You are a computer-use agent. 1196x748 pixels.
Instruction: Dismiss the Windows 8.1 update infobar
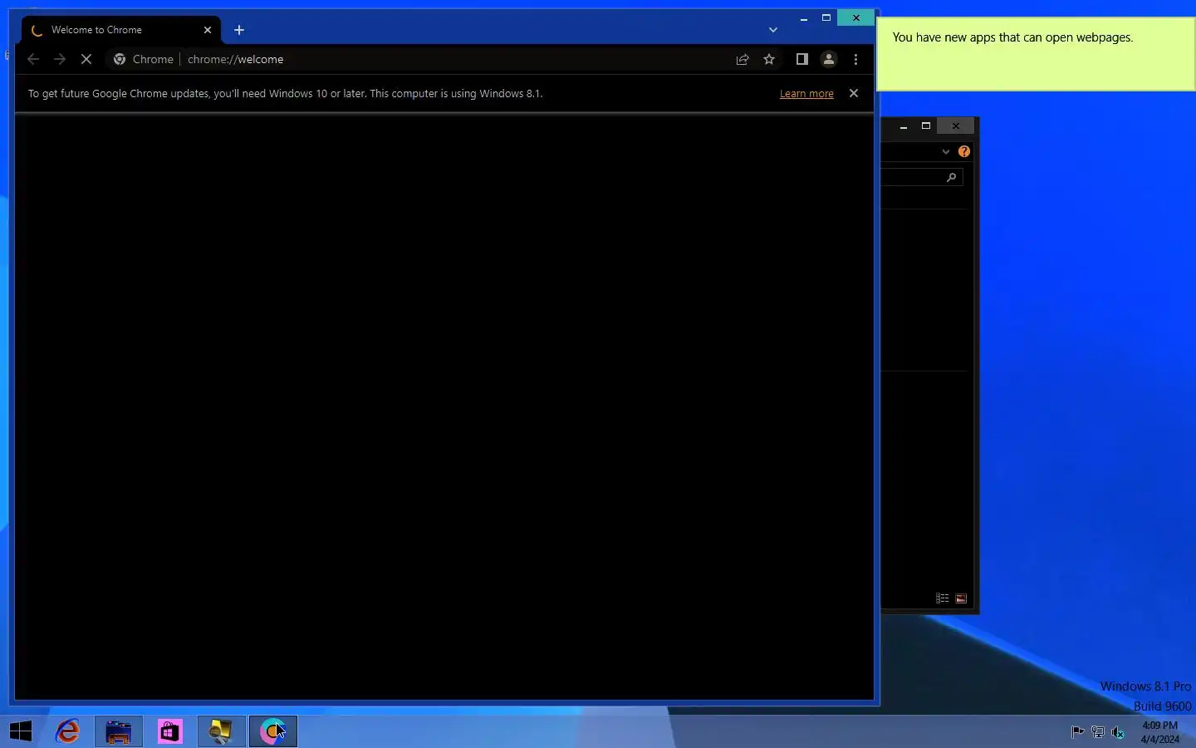click(854, 93)
